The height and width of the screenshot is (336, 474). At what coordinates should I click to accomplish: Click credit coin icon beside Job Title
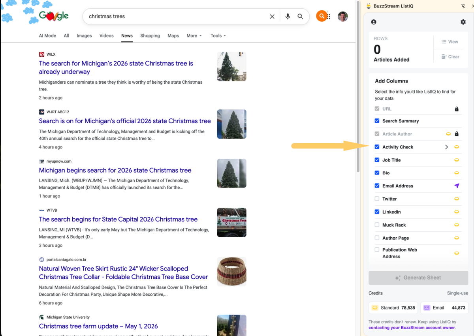[x=457, y=160]
